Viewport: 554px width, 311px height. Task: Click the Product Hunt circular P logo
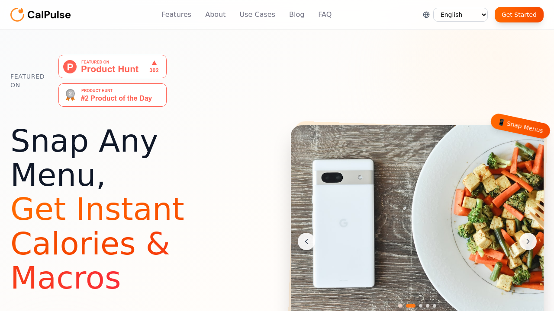[70, 67]
